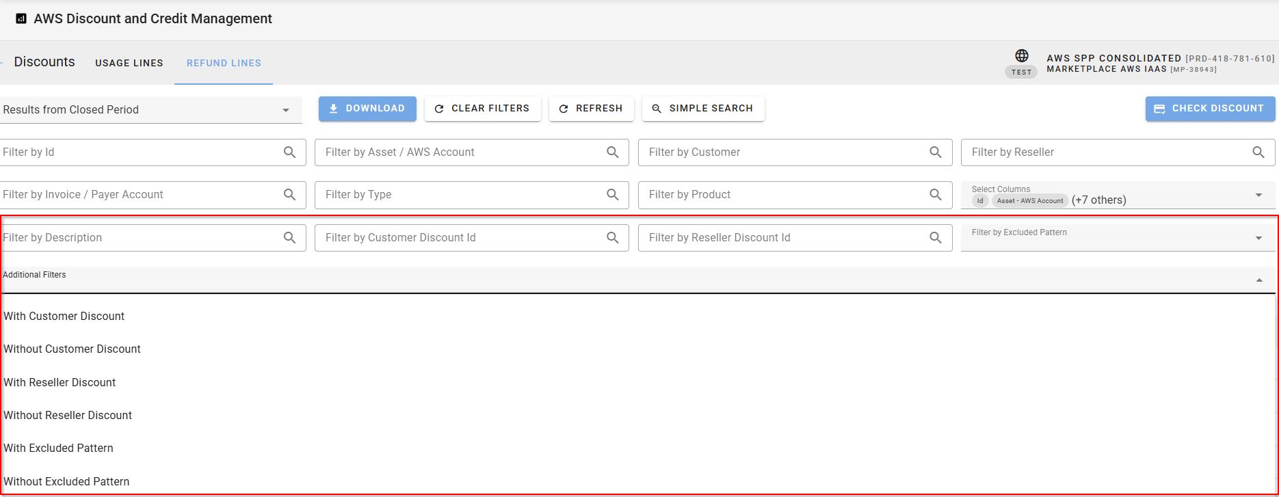Viewport: 1279px width, 497px height.
Task: Click the search icon in Filter by Type
Action: (613, 195)
